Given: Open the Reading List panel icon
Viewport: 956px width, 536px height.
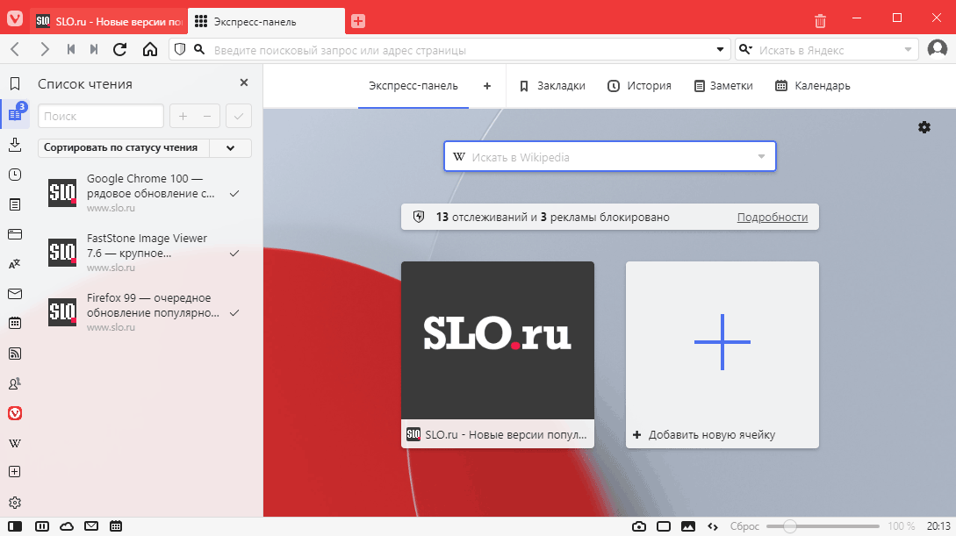Looking at the screenshot, I should click(x=15, y=113).
